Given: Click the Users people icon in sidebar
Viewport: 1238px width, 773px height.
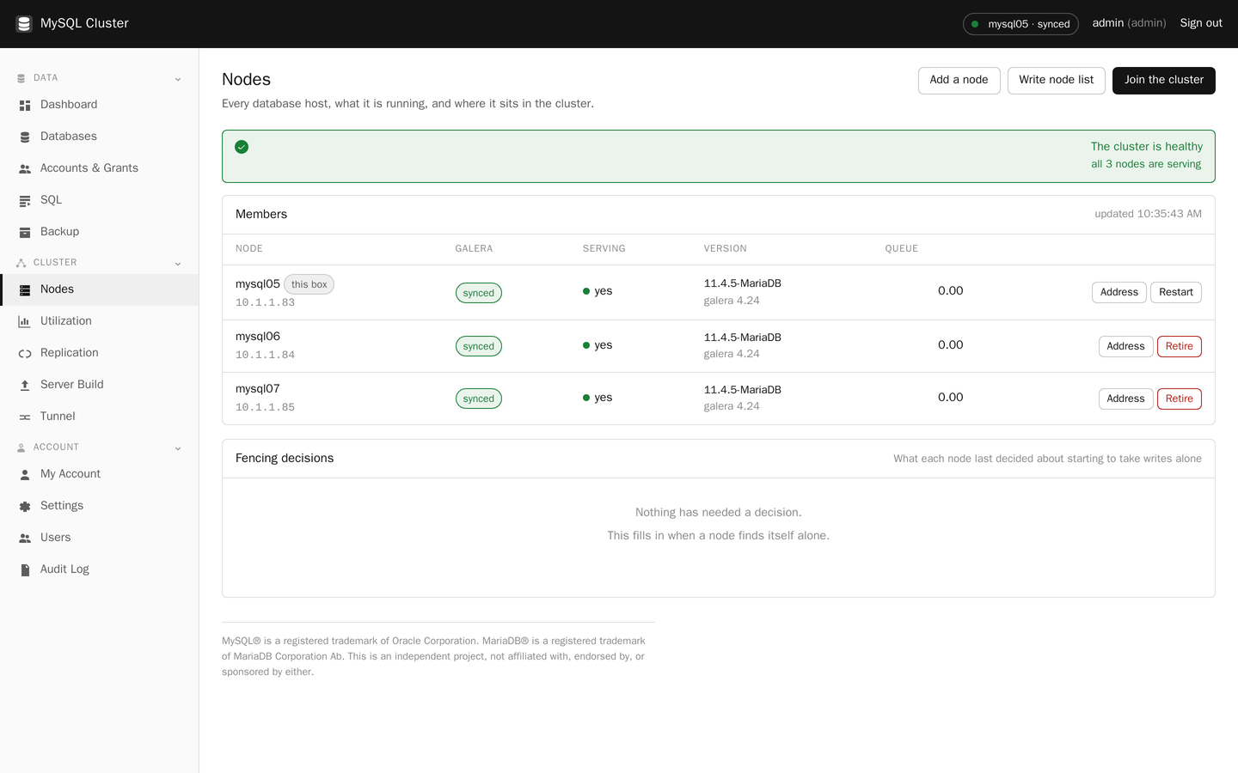Looking at the screenshot, I should pyautogui.click(x=25, y=538).
